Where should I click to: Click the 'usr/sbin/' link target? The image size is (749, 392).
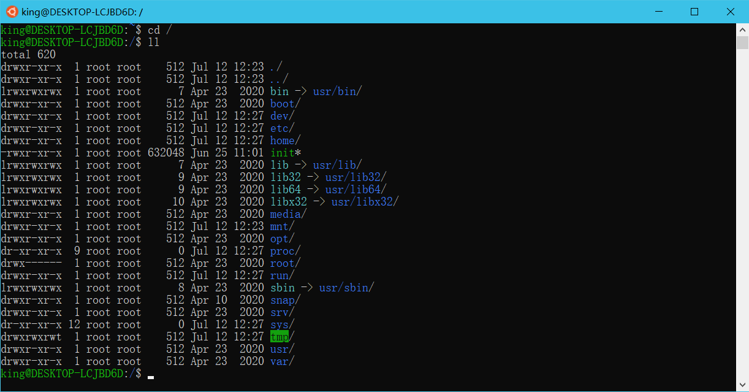[347, 288]
